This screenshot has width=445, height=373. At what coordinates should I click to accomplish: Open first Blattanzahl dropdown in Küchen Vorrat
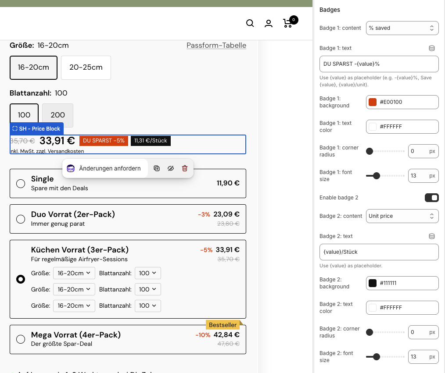point(148,273)
